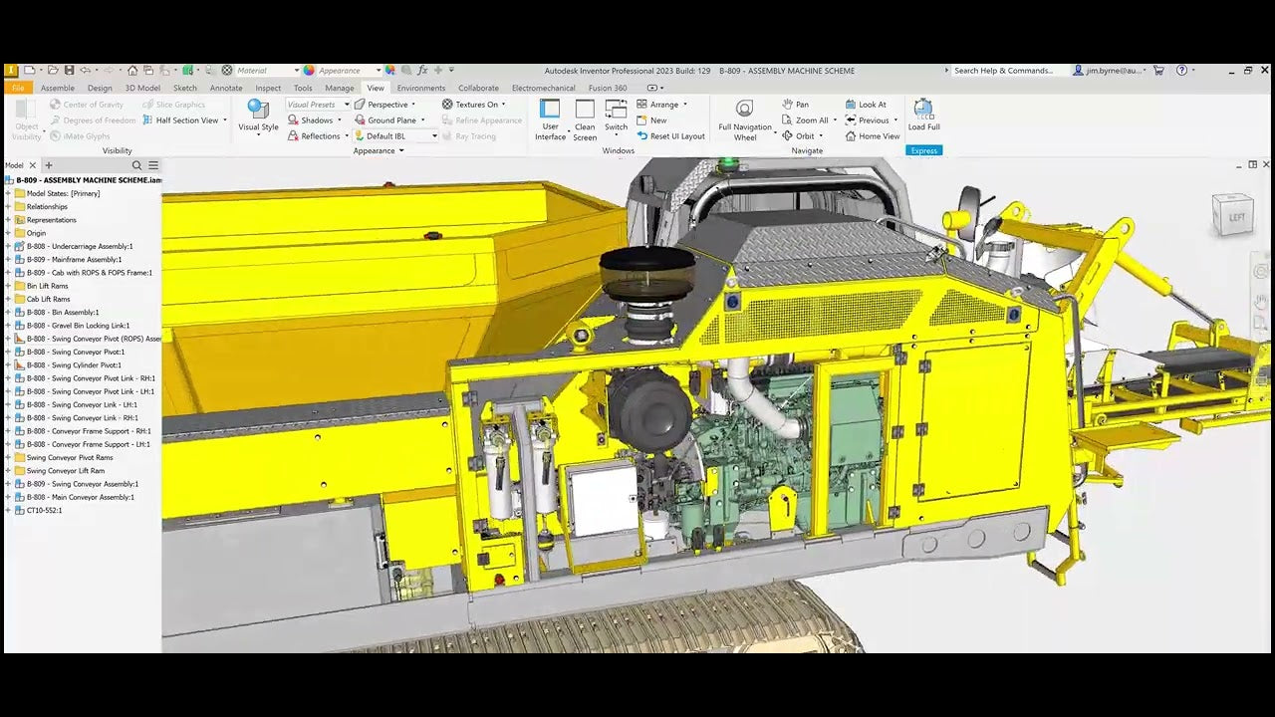Viewport: 1275px width, 717px height.
Task: Select B-809 - Mainframe Assembly:1
Action: pyautogui.click(x=75, y=259)
